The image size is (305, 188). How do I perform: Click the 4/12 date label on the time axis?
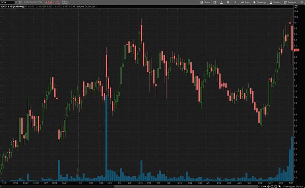(219, 183)
